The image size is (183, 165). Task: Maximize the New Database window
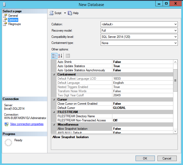point(166,4)
